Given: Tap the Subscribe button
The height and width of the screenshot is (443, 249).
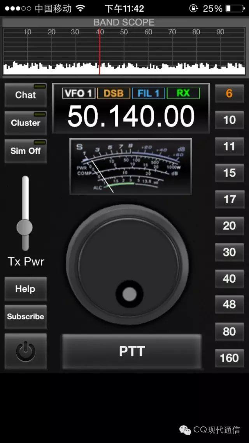Looking at the screenshot, I should coord(25,316).
